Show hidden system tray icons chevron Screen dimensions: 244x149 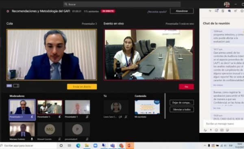205,146
